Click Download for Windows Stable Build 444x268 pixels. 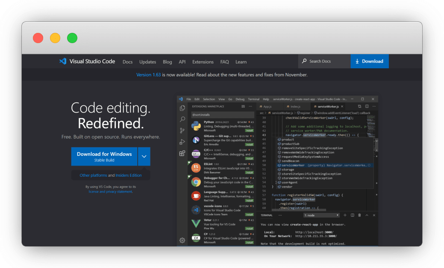(x=104, y=156)
